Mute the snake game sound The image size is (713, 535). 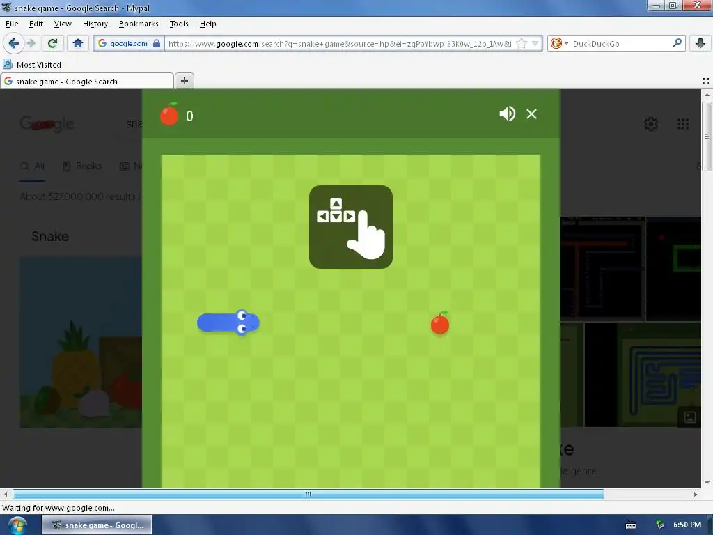point(507,114)
